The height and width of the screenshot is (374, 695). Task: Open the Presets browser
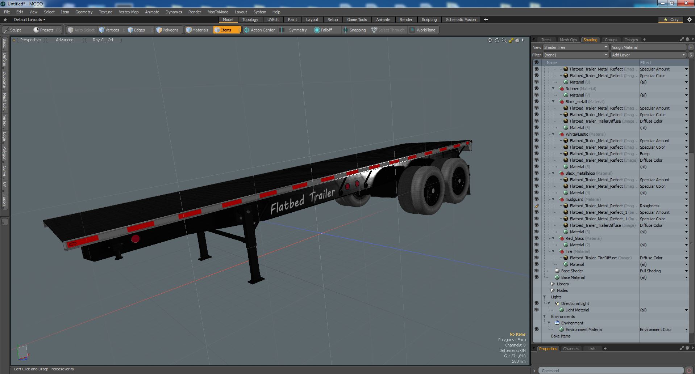tap(47, 30)
